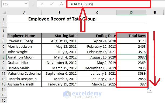
Task: Select the cell Usman Malik
Action: [24, 68]
